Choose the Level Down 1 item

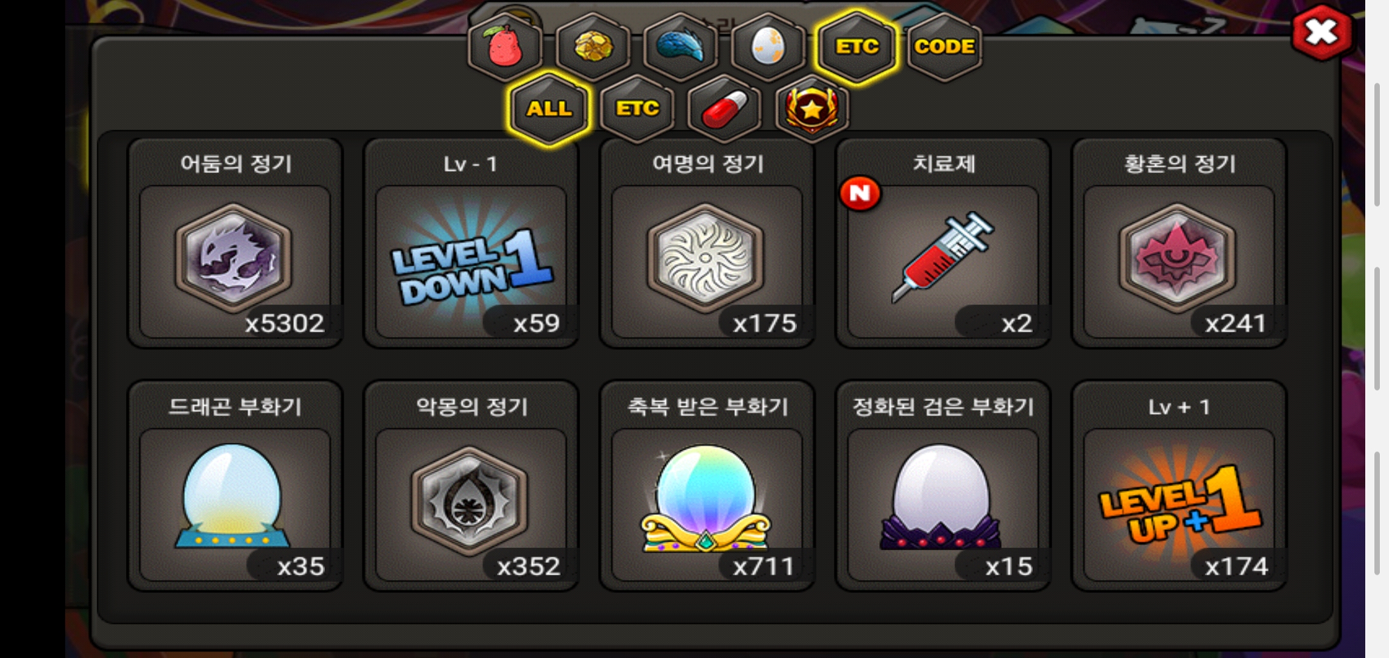click(471, 244)
